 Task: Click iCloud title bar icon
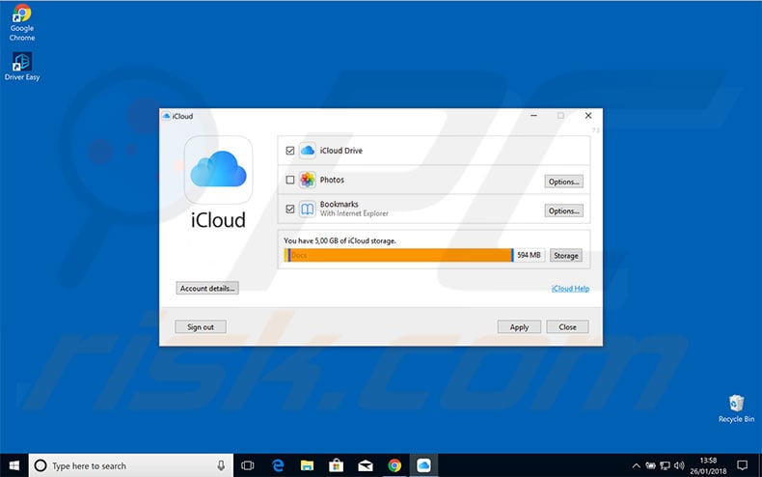(x=166, y=116)
